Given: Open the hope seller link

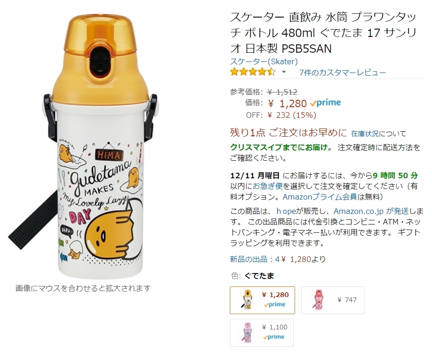Looking at the screenshot, I should coord(286,211).
